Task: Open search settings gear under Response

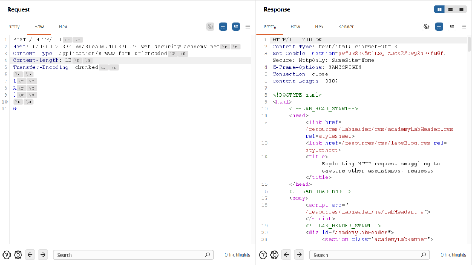Action: pos(274,255)
